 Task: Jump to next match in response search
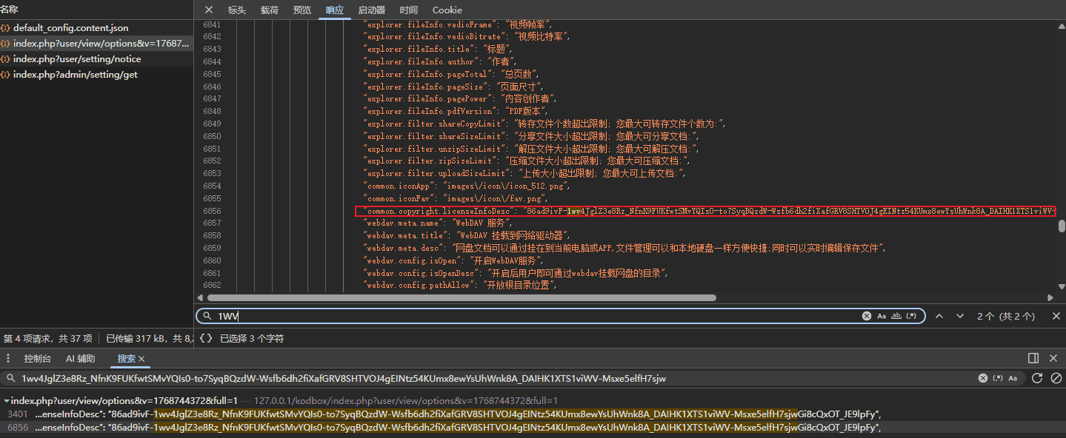pyautogui.click(x=960, y=316)
